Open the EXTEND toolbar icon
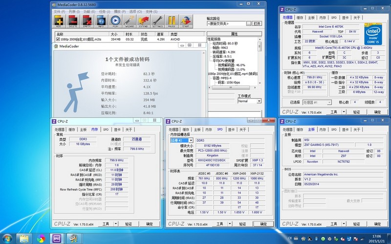The width and height of the screenshot is (391, 244). pos(143,21)
